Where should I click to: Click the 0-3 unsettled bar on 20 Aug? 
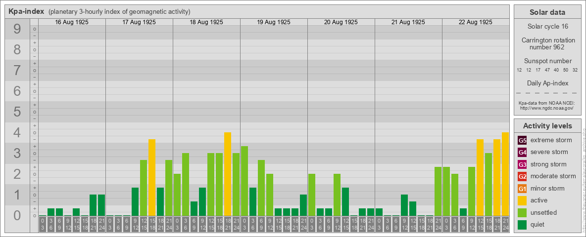tap(312, 195)
